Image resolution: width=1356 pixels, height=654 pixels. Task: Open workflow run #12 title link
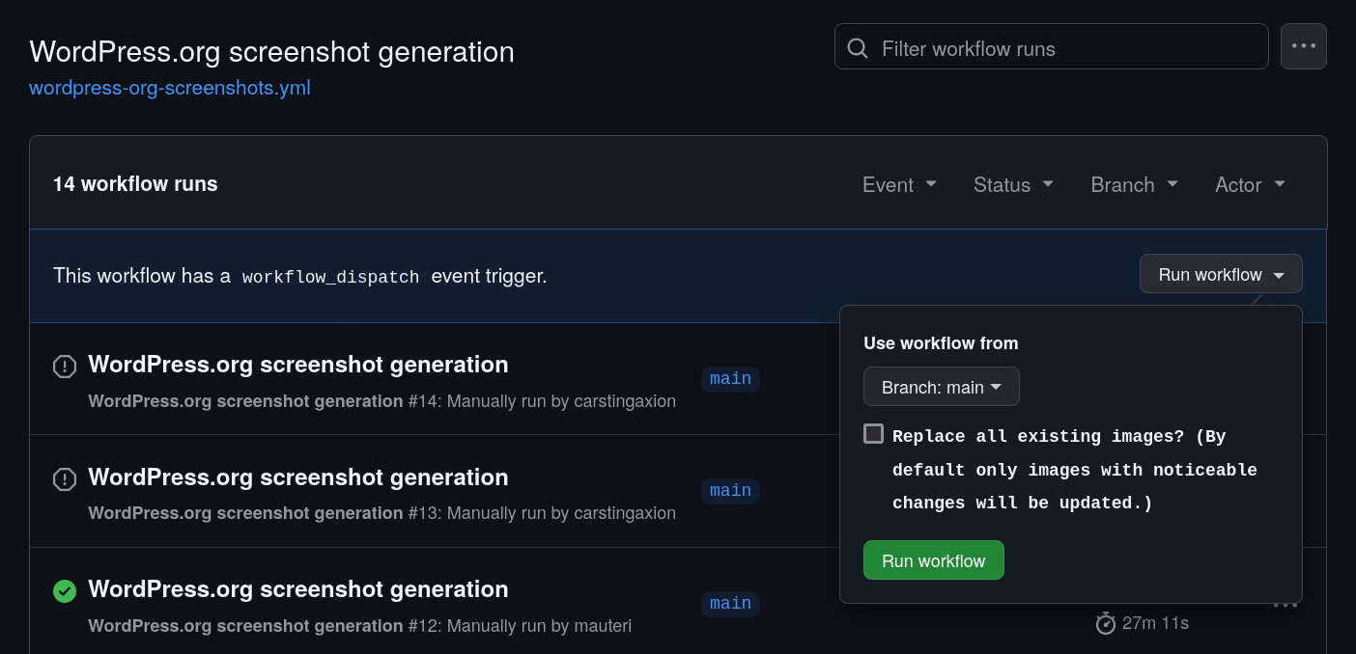tap(298, 589)
